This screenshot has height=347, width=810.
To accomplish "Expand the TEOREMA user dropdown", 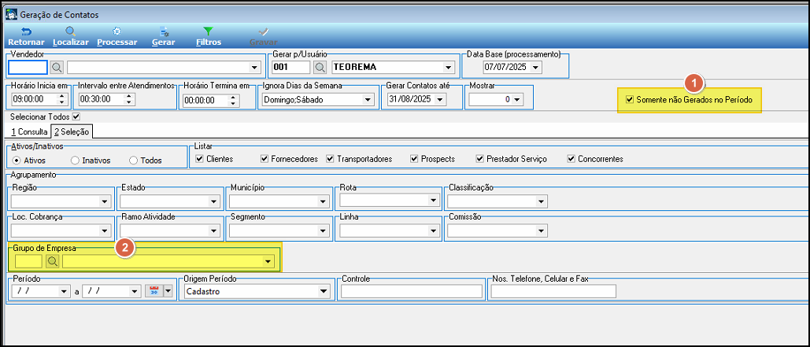I will tap(447, 67).
